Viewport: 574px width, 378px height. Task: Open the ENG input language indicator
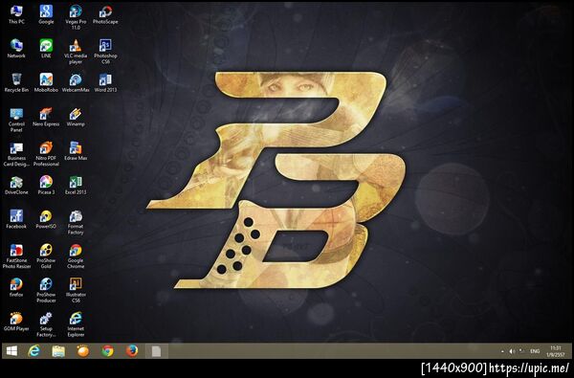pyautogui.click(x=535, y=351)
